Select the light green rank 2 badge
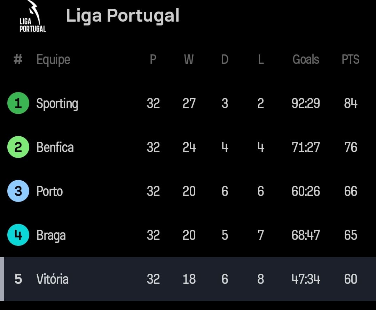Screen dimensions: 376x310 tap(18, 147)
